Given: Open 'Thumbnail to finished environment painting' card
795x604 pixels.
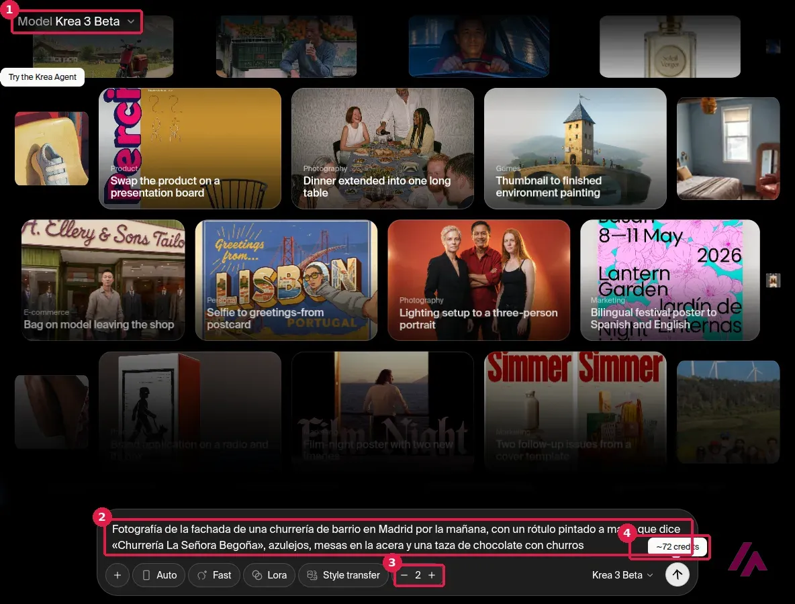Looking at the screenshot, I should coord(575,148).
